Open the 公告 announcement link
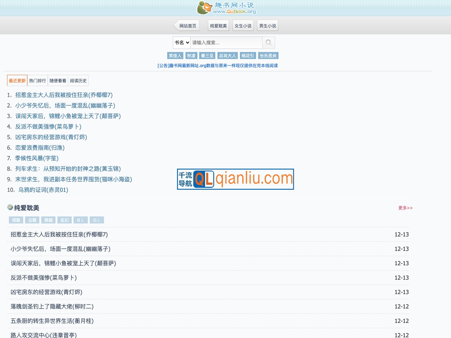451x338 pixels. pos(217,66)
